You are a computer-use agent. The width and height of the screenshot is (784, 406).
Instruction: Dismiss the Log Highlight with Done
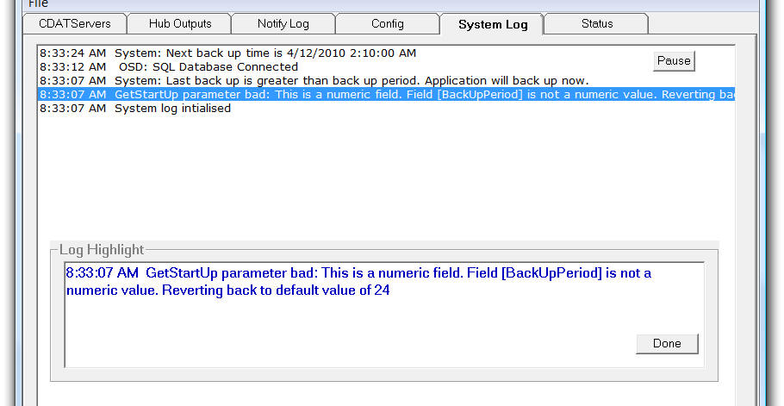click(x=667, y=343)
